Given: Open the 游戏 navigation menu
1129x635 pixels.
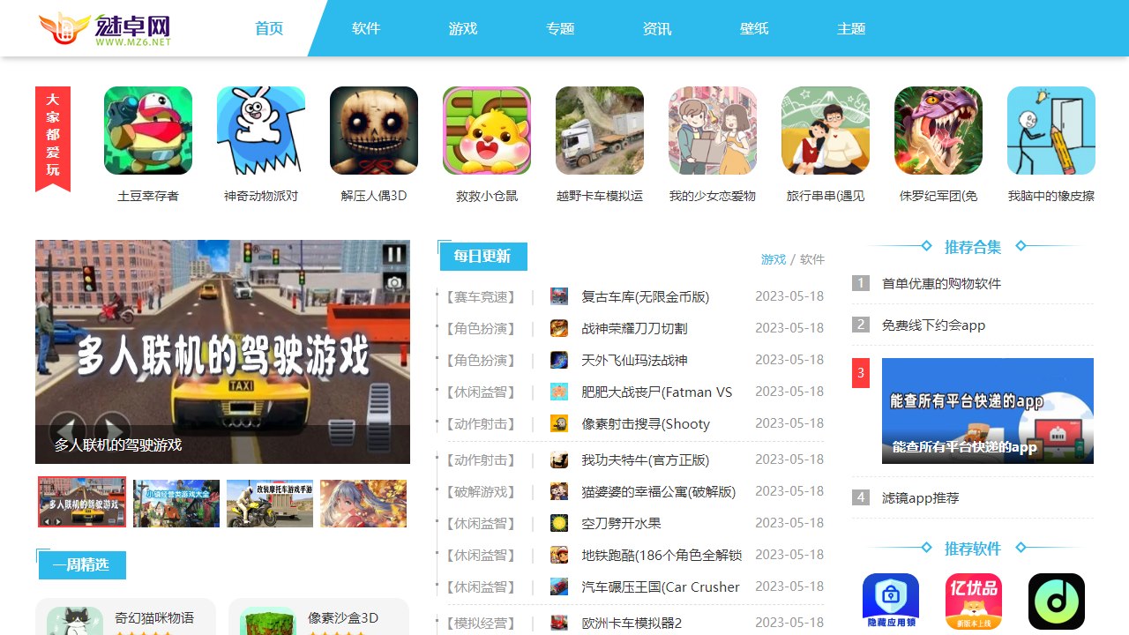Looking at the screenshot, I should (x=463, y=28).
